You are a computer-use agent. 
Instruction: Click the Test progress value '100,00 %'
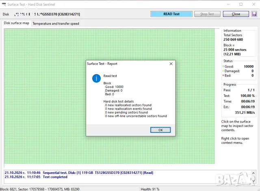(x=247, y=96)
